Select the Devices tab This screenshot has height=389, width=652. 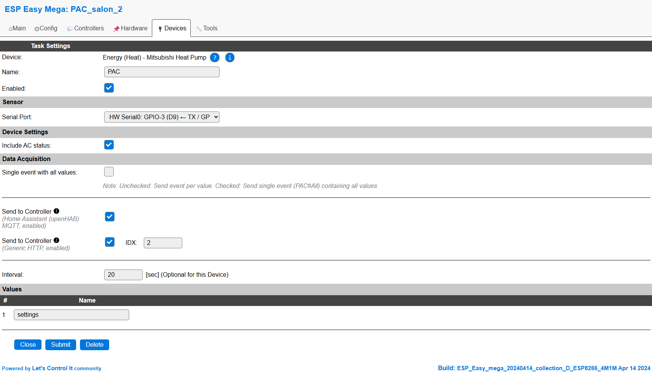[171, 28]
